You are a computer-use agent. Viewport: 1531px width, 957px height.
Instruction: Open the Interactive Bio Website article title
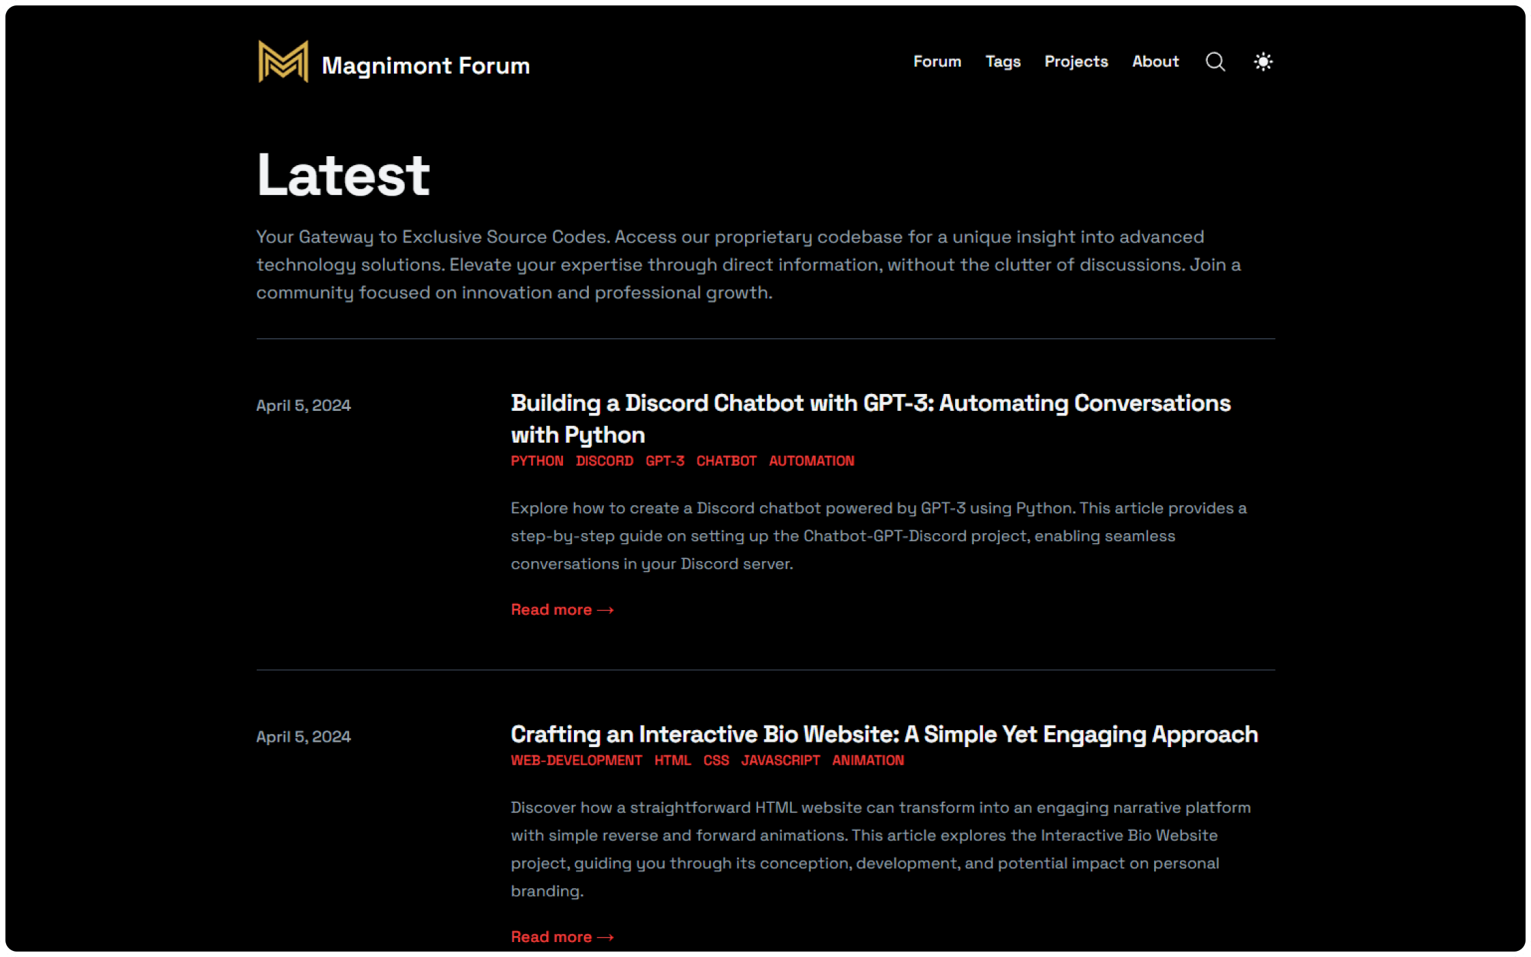(884, 734)
